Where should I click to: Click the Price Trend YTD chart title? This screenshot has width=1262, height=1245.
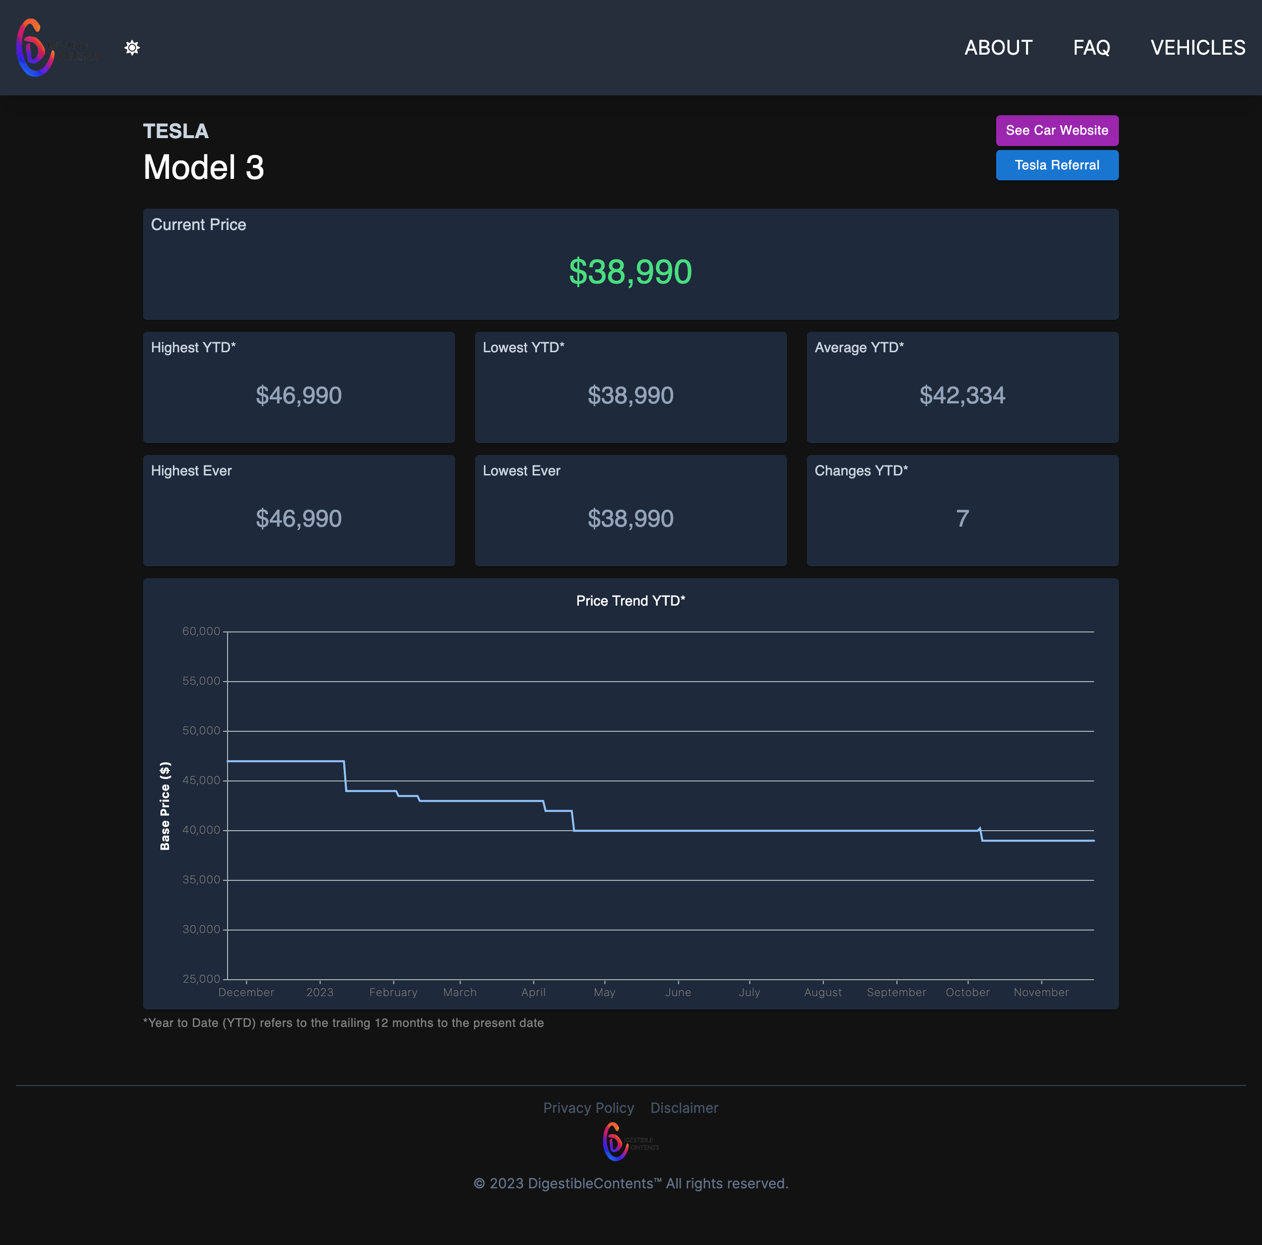click(631, 601)
